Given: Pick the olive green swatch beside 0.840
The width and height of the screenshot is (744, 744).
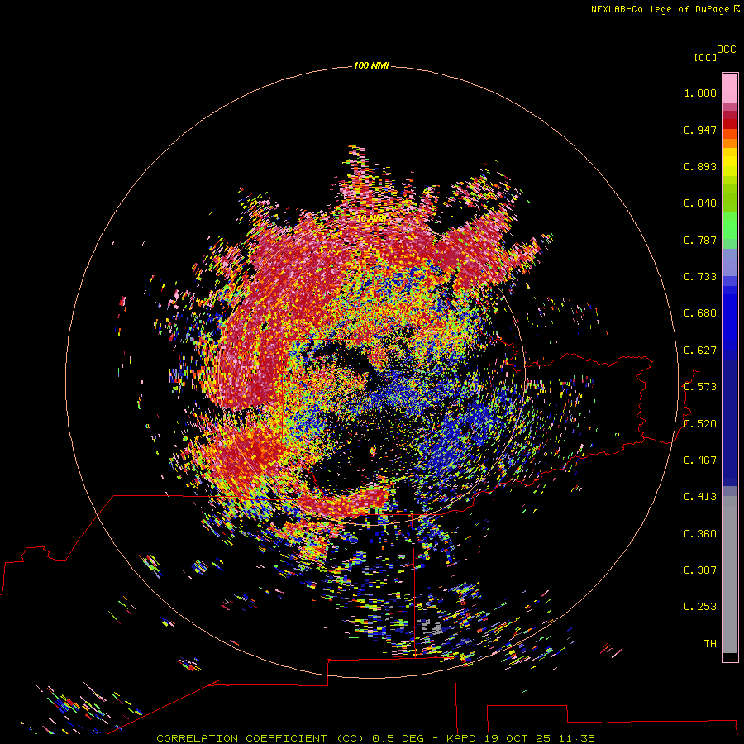Looking at the screenshot, I should click(730, 198).
